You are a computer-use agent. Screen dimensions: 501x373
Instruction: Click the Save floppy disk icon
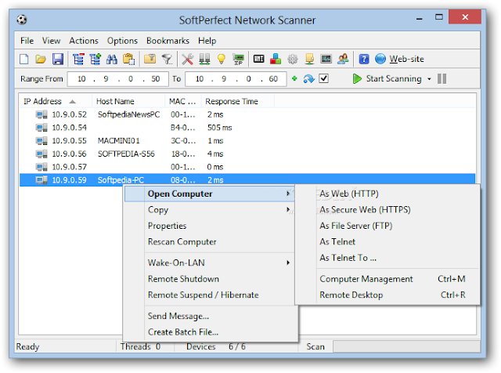pos(57,60)
